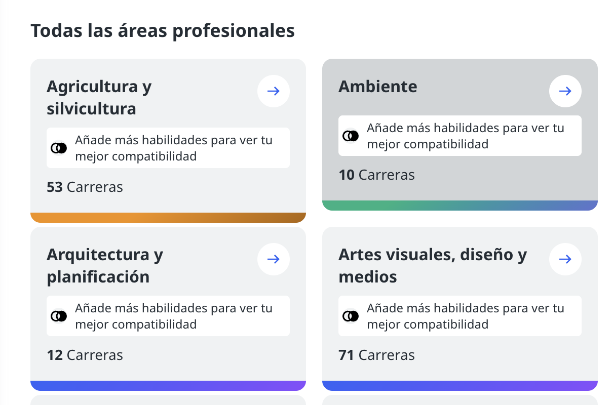
Task: Click the add-skills message in Arquitectura card
Action: tap(174, 316)
